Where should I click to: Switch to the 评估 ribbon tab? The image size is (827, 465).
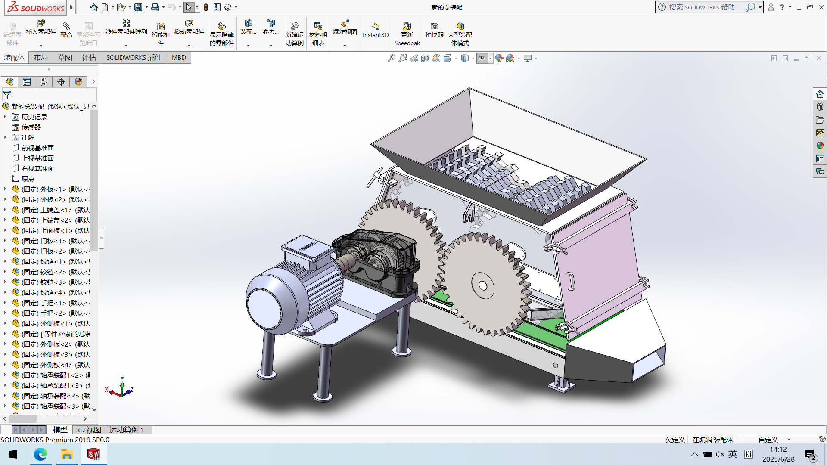click(89, 58)
